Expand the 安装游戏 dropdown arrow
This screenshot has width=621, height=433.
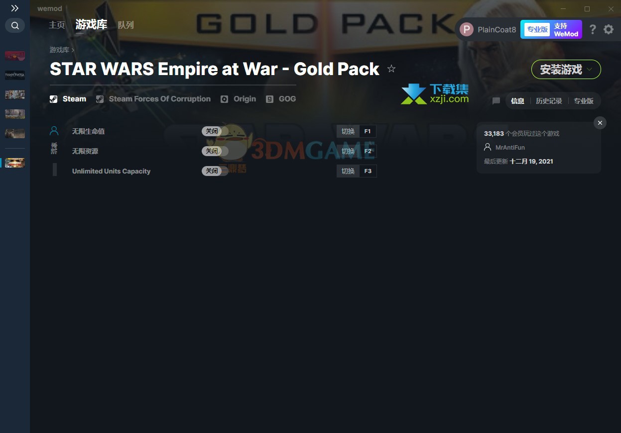coord(590,70)
